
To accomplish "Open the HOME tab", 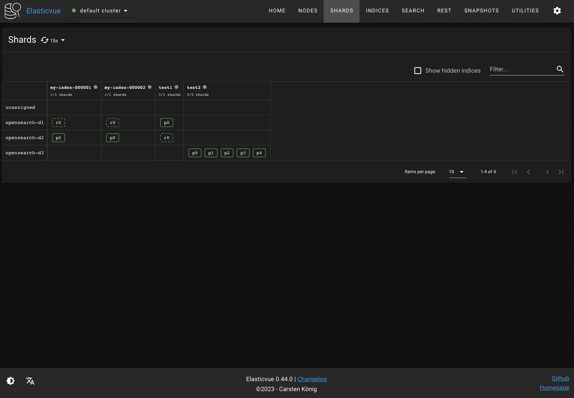I will tap(277, 11).
